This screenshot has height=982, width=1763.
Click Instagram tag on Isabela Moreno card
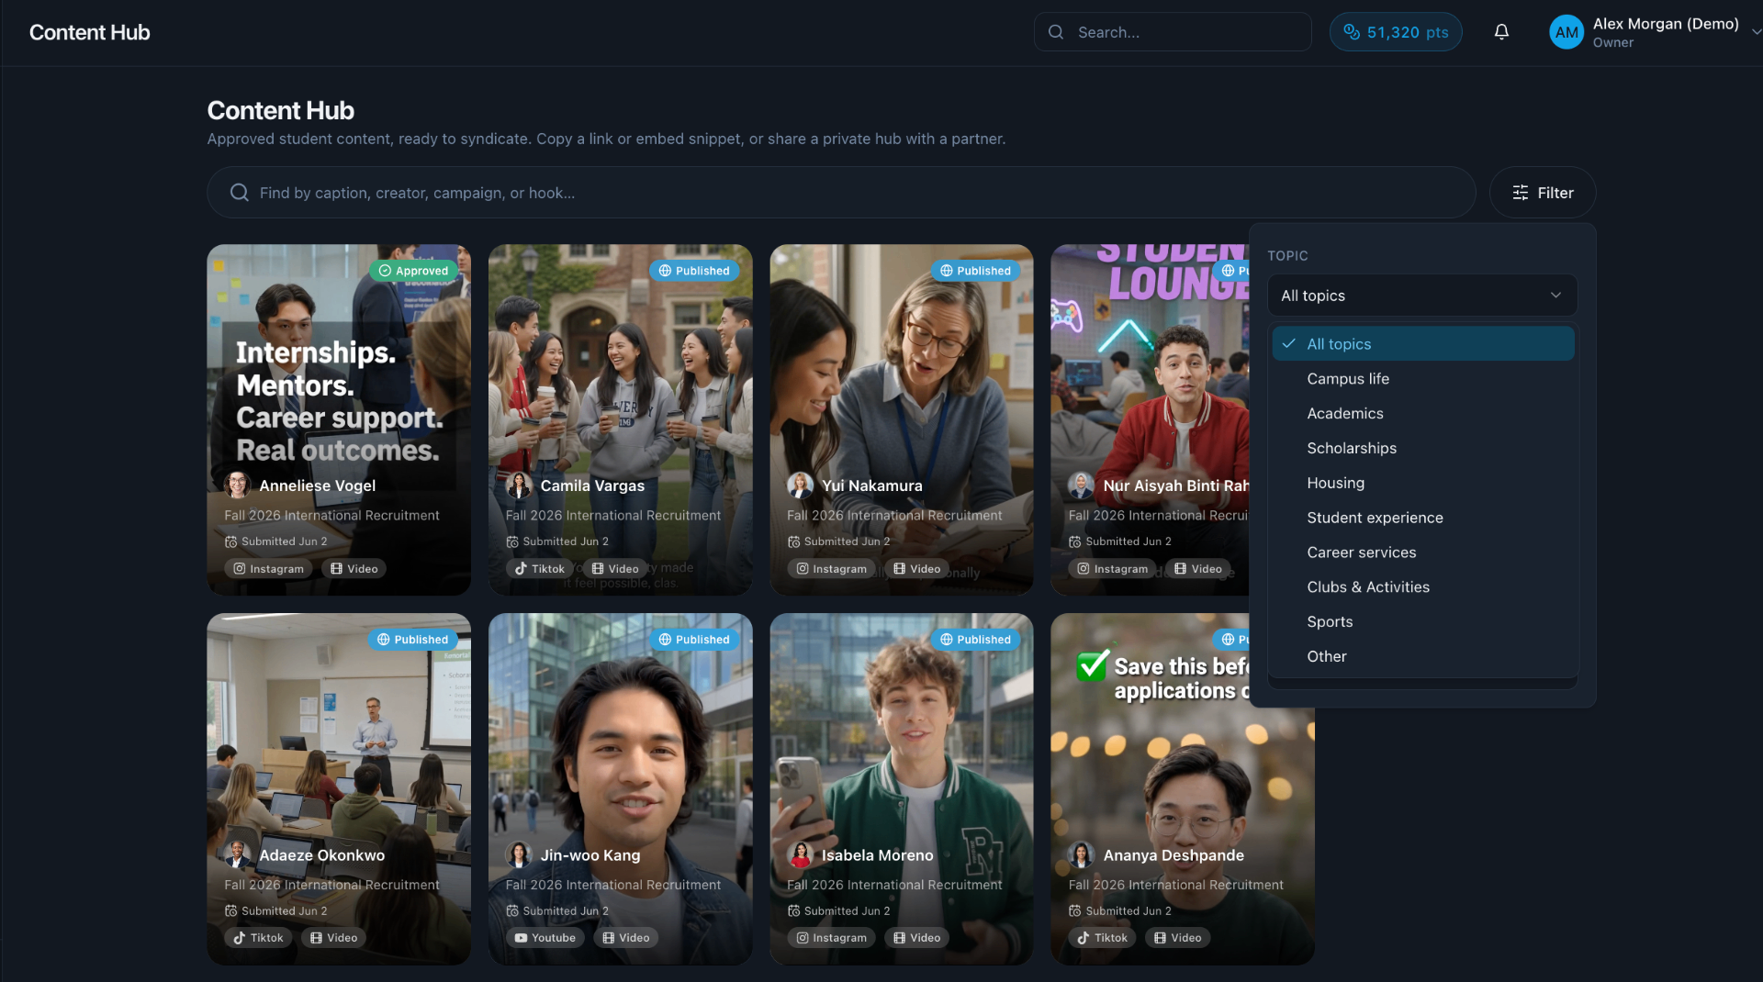coord(831,938)
